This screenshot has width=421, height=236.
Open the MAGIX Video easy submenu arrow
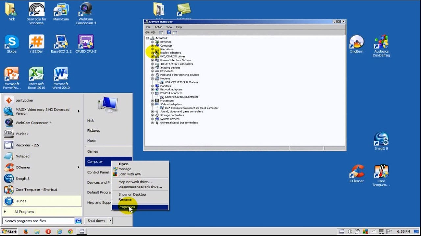[79, 111]
